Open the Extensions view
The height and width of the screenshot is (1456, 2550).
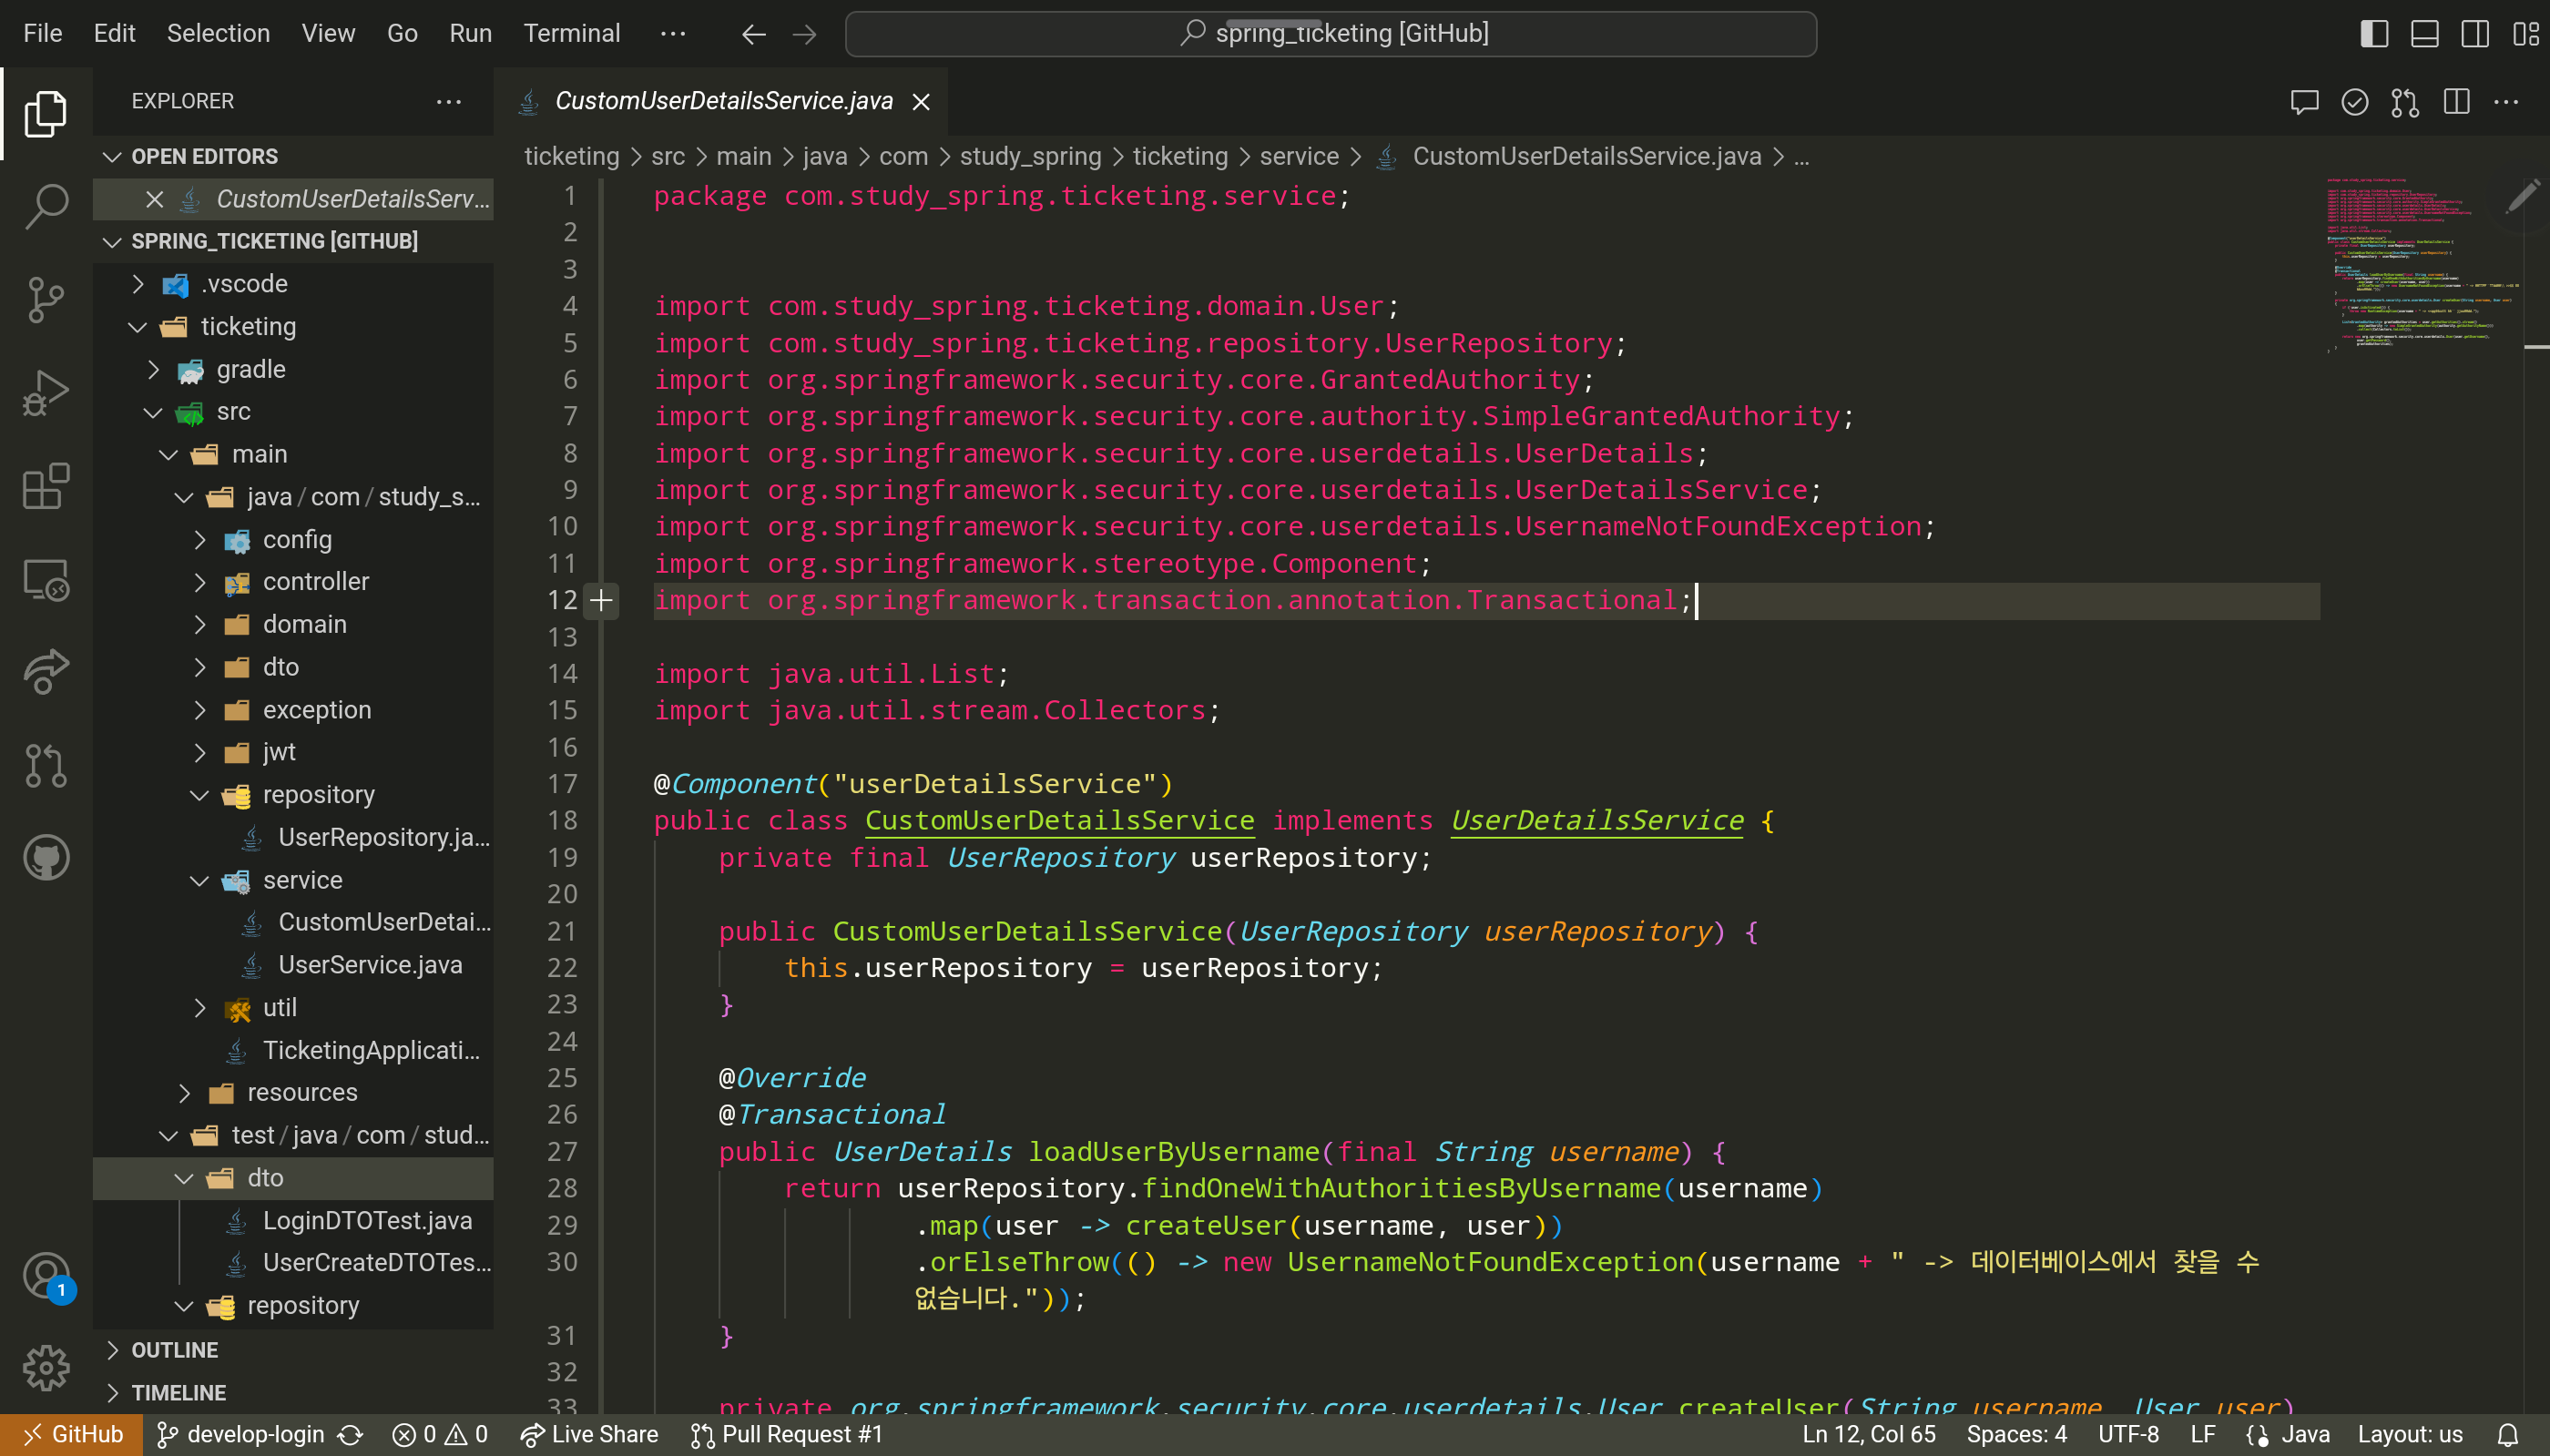(46, 486)
